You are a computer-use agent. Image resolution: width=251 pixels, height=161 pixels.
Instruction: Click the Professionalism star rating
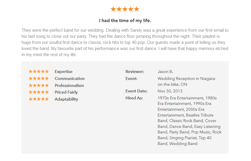39,85
